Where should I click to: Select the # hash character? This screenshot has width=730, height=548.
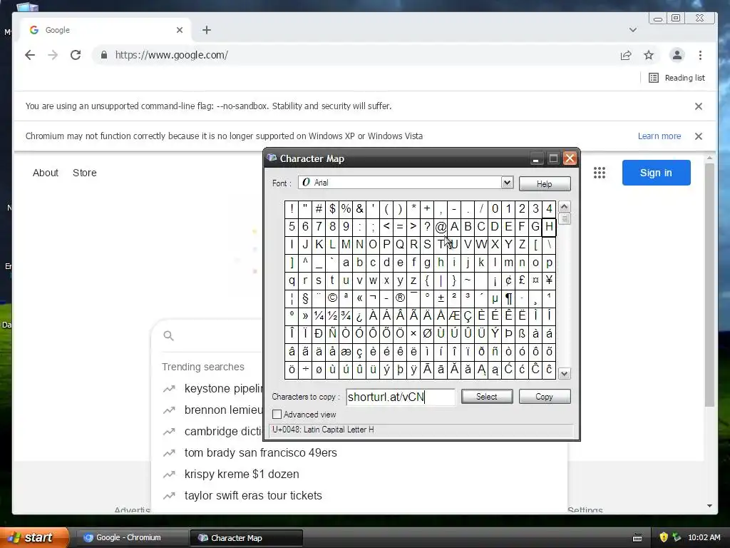point(319,209)
